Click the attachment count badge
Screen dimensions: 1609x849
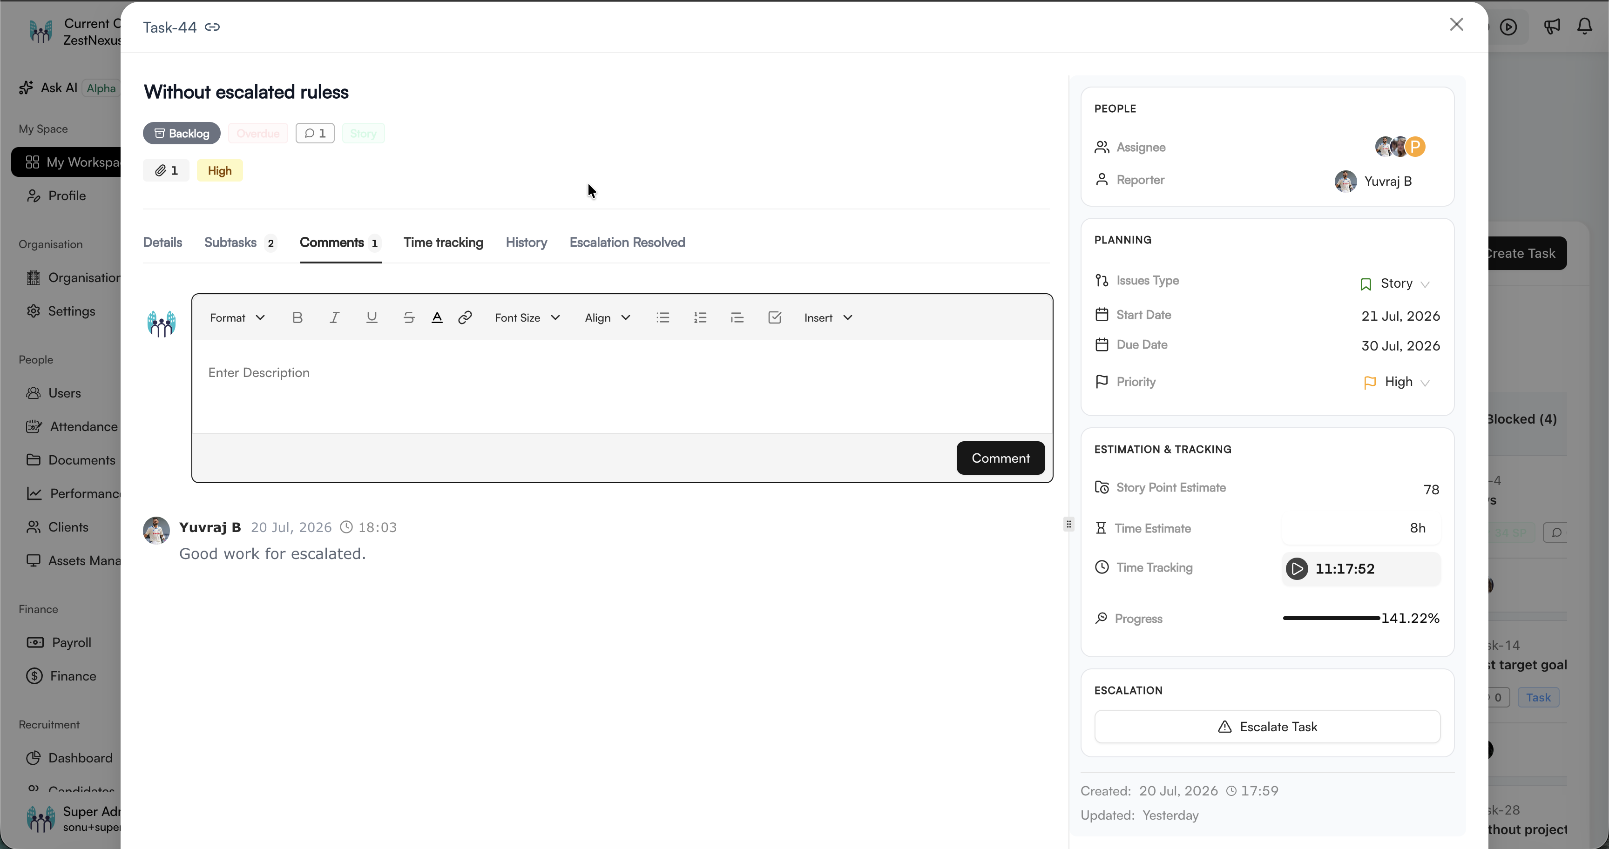[x=166, y=170]
